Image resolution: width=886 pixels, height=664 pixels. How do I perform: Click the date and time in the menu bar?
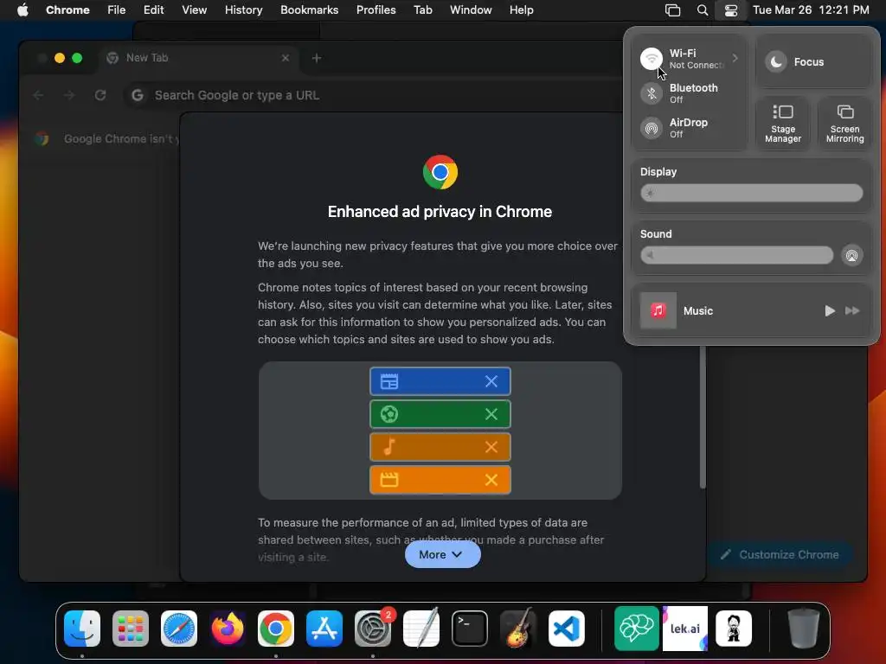(x=811, y=10)
